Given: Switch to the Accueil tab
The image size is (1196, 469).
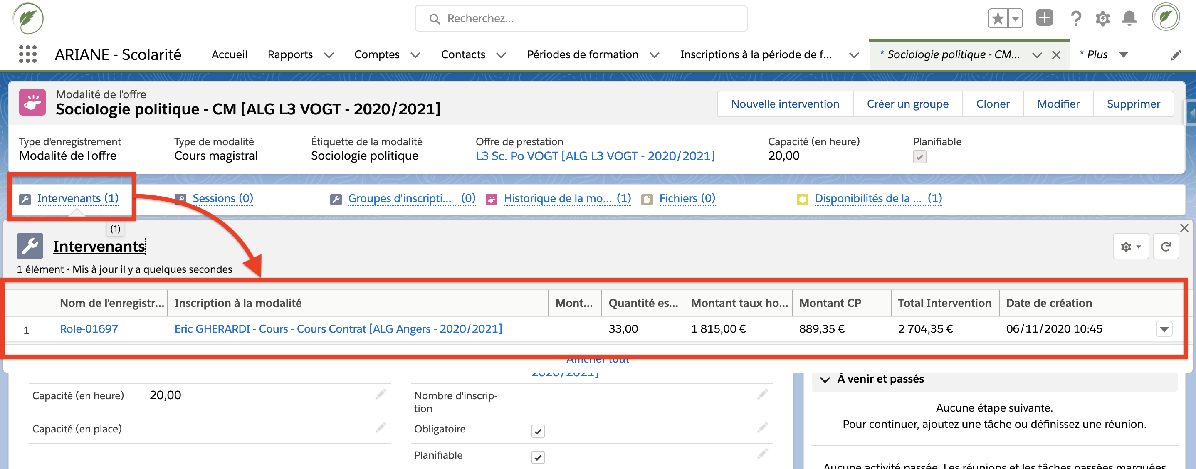Looking at the screenshot, I should [x=230, y=54].
